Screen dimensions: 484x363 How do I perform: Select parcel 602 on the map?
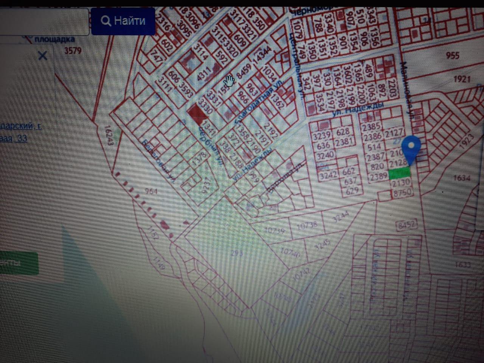click(167, 45)
